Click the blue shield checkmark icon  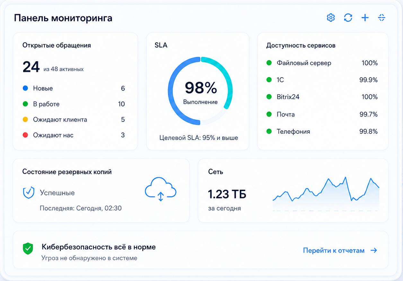(29, 193)
